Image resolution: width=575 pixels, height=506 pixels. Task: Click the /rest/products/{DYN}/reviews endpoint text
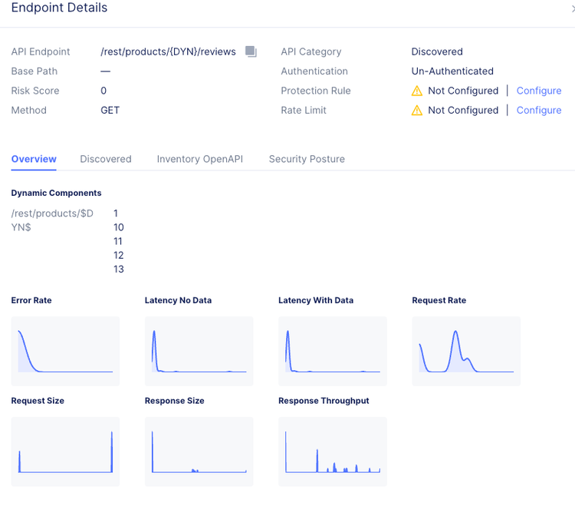[169, 51]
